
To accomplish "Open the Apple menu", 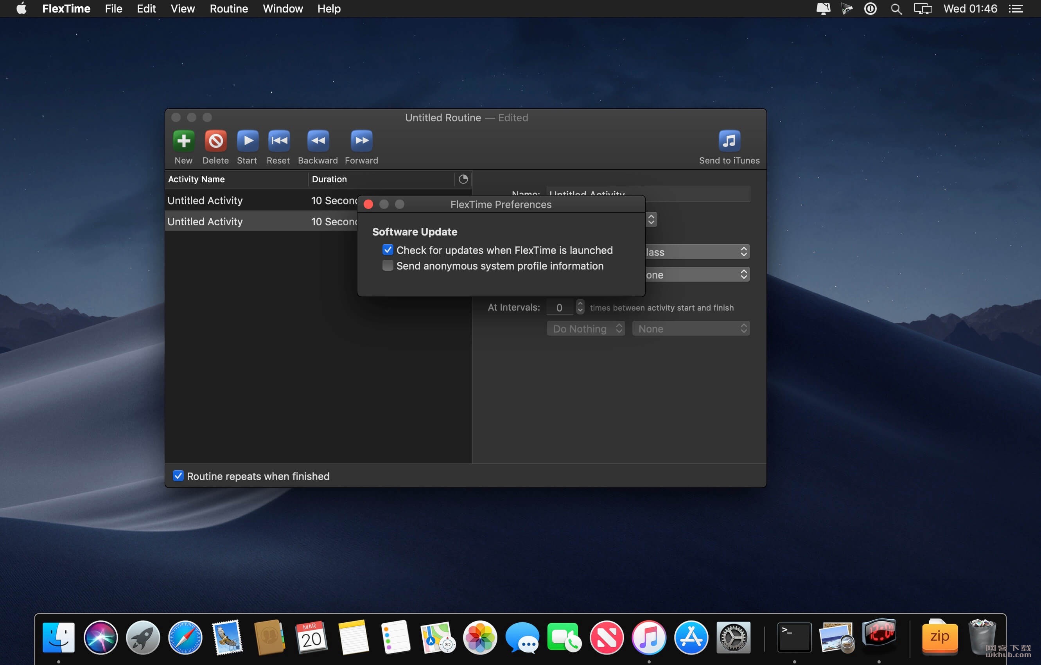I will coord(21,9).
